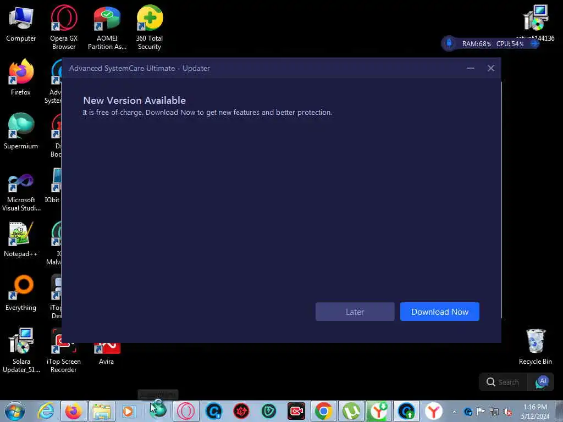Open Opera GX from the taskbar
Viewport: 563px width, 422px height.
point(186,411)
